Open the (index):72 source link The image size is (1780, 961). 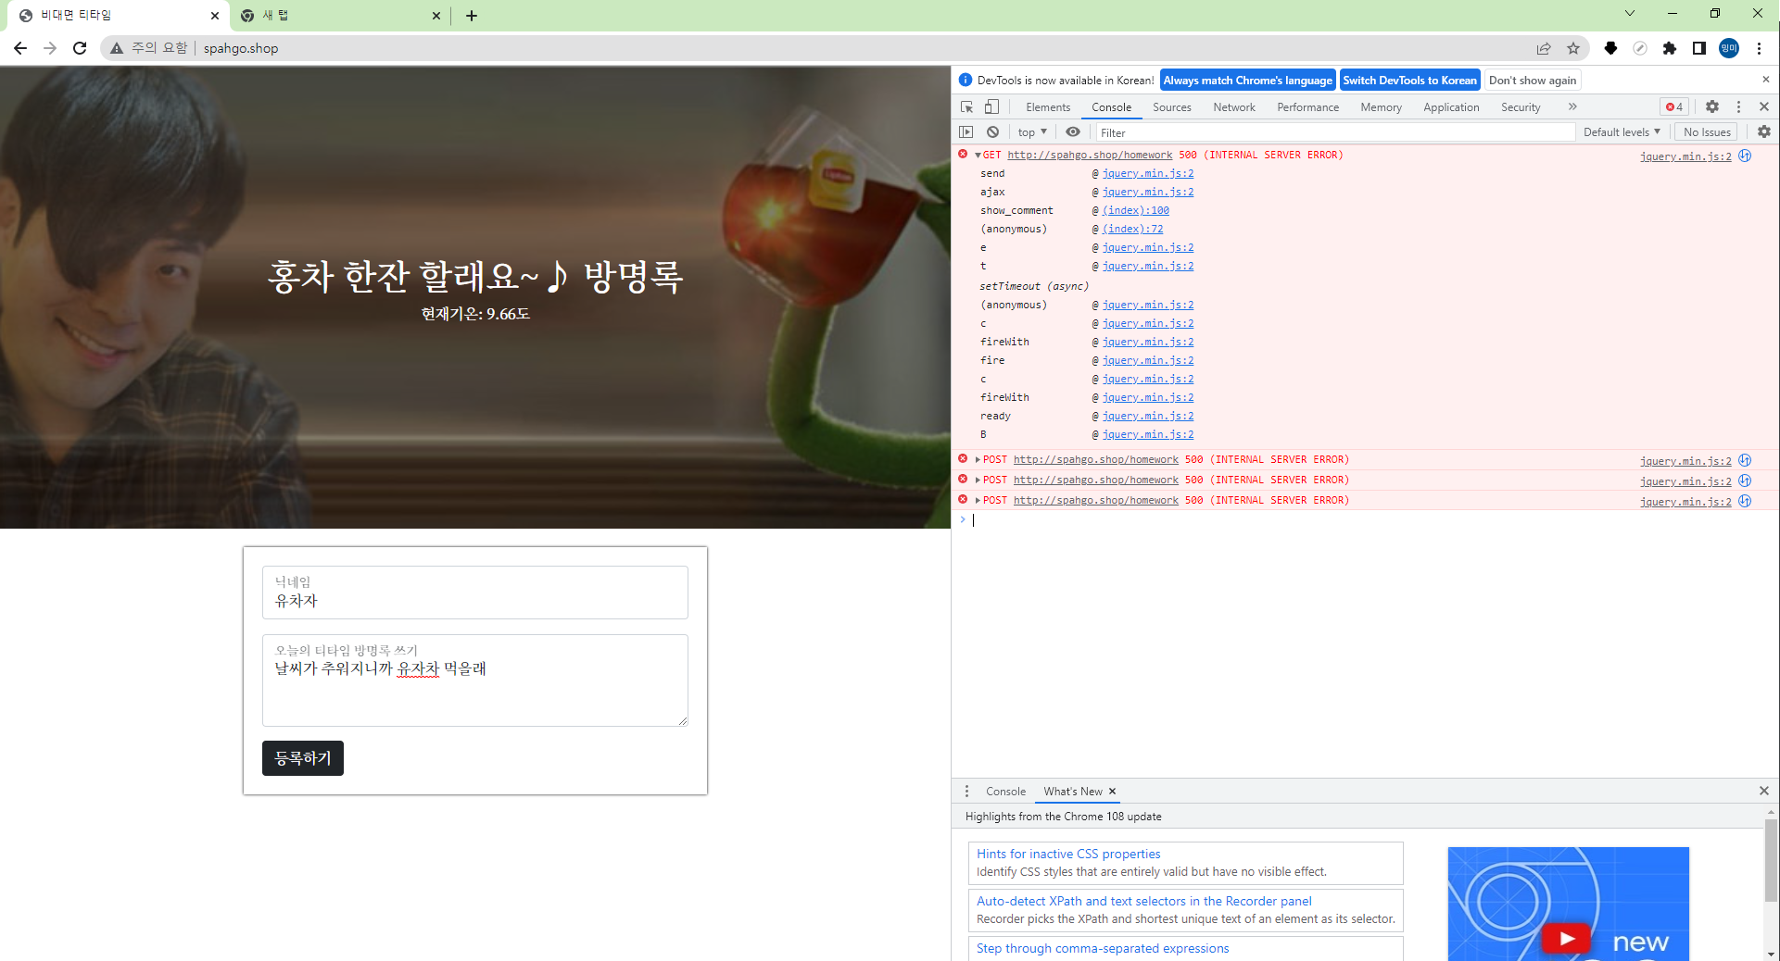(1132, 230)
